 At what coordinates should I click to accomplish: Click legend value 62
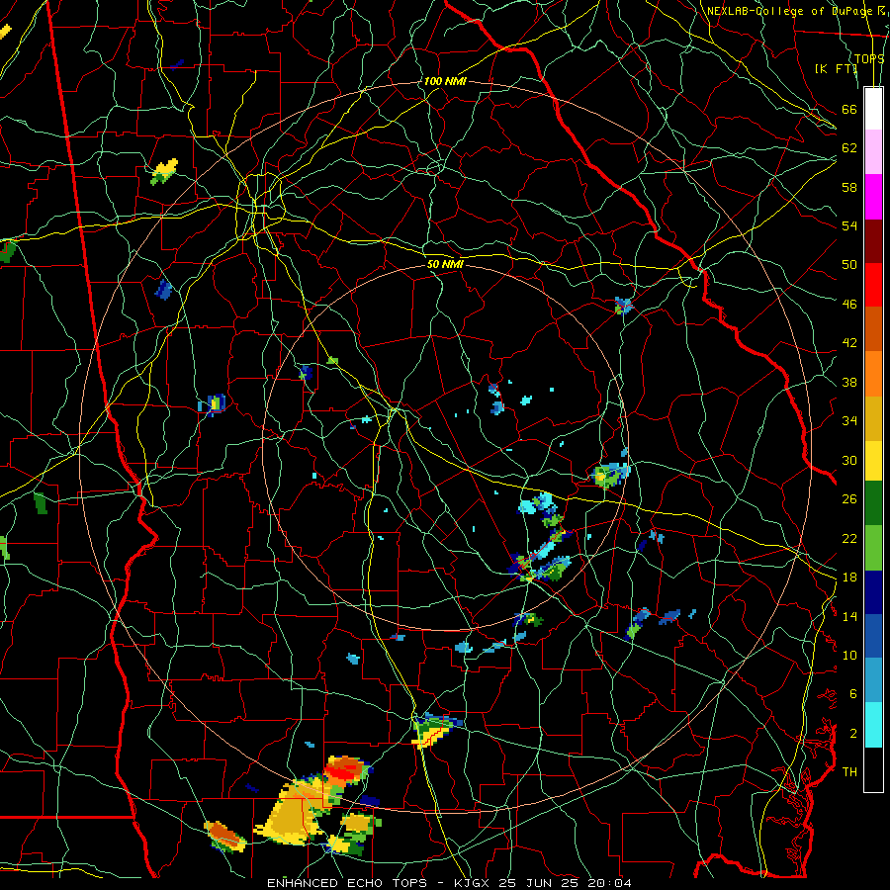pos(849,148)
